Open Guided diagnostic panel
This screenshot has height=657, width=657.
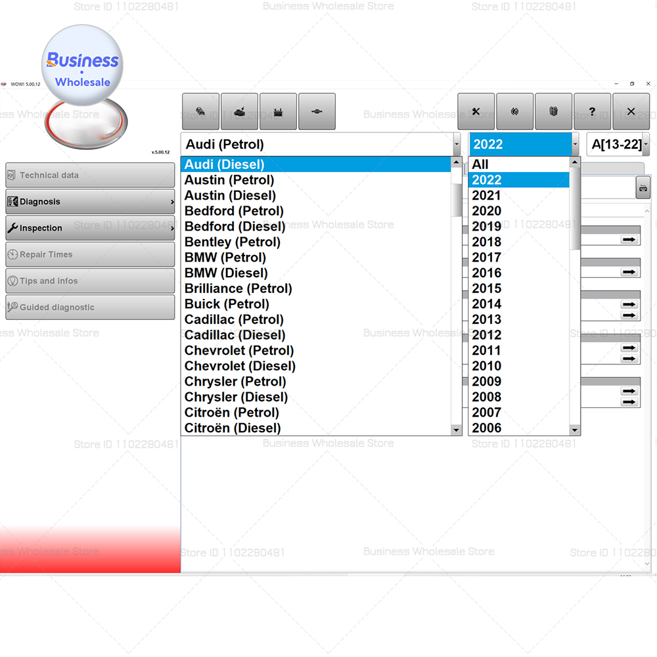(90, 307)
